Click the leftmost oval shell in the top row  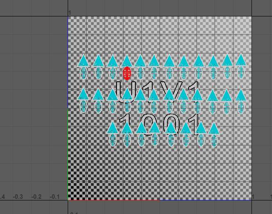83,73
